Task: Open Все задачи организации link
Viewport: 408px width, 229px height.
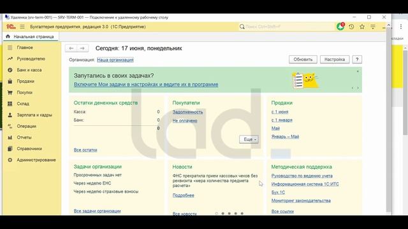Action: [97, 211]
